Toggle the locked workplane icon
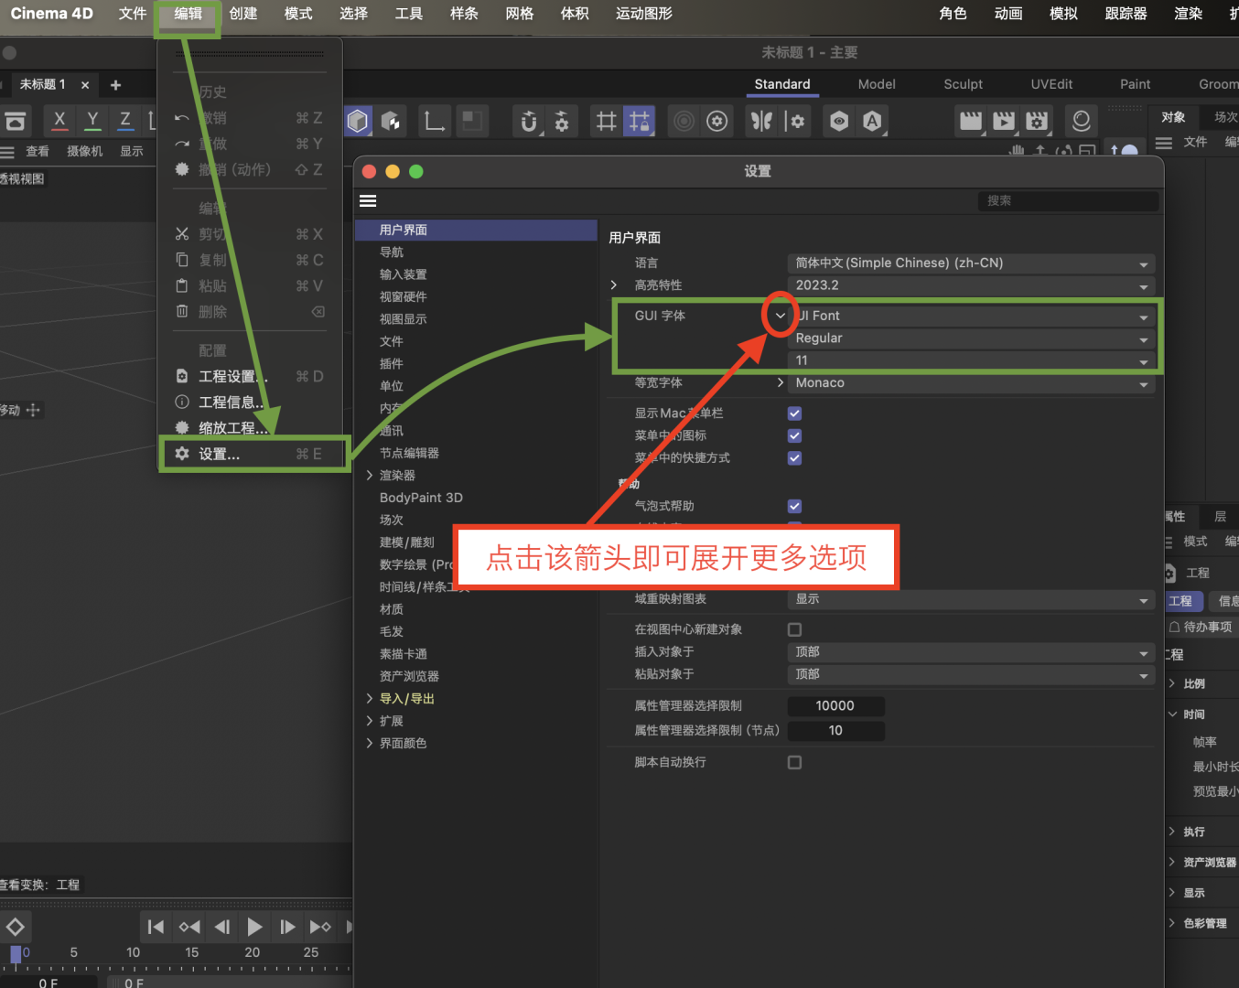 (x=640, y=121)
